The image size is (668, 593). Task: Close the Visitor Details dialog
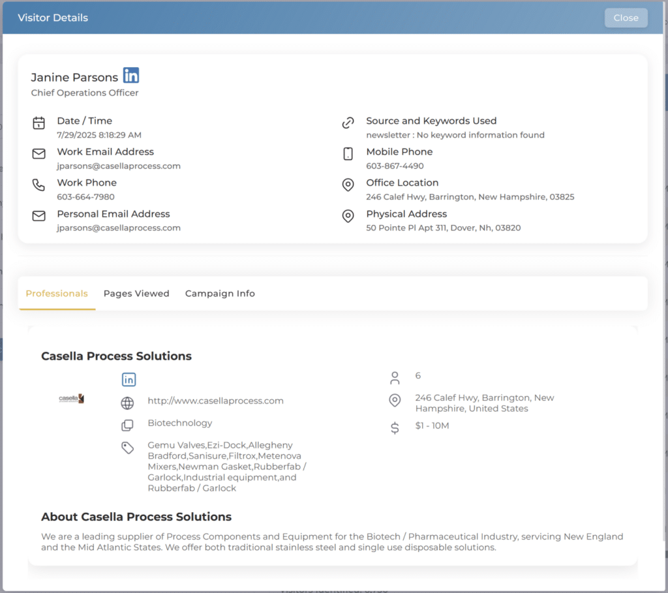[626, 18]
